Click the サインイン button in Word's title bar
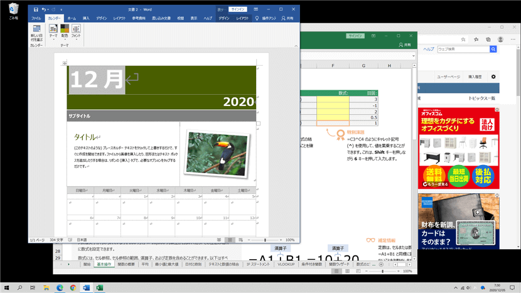Screen dimensions: 521x293 [237, 9]
